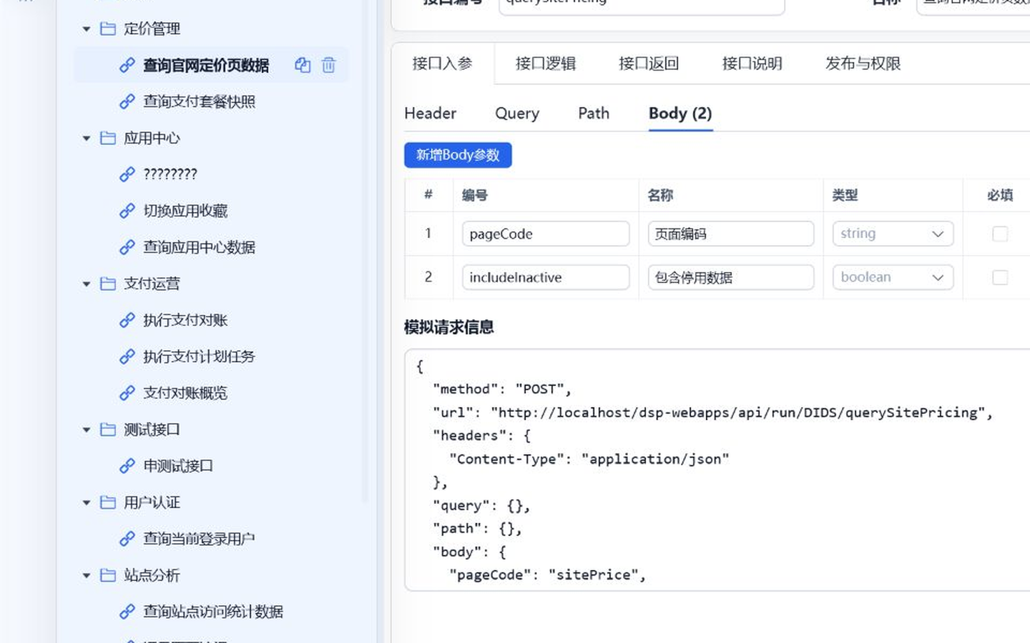Click the link icon beside 查询当前登录用户
The image size is (1030, 643).
(127, 539)
